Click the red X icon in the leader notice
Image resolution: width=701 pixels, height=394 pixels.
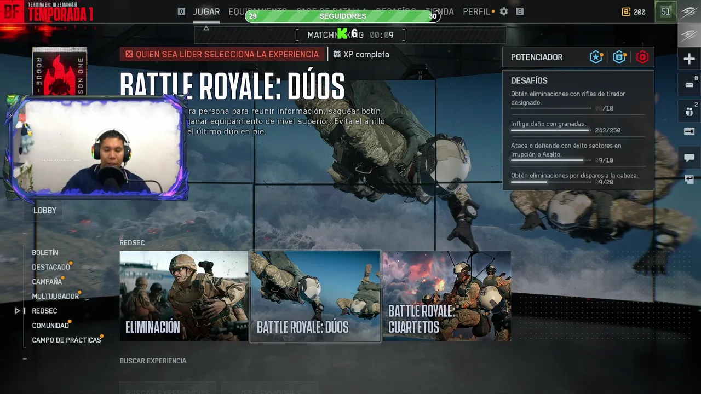tap(129, 54)
